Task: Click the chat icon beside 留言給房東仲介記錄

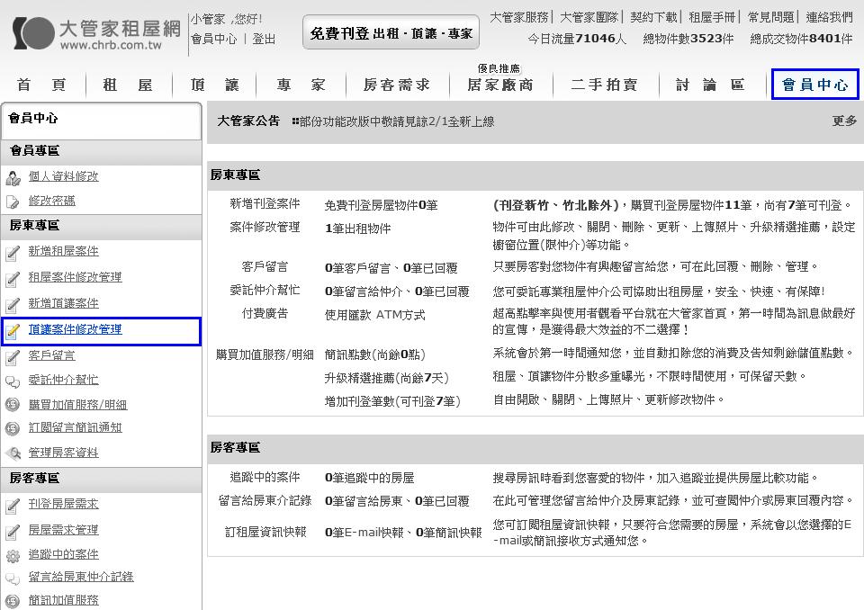Action: pyautogui.click(x=13, y=578)
